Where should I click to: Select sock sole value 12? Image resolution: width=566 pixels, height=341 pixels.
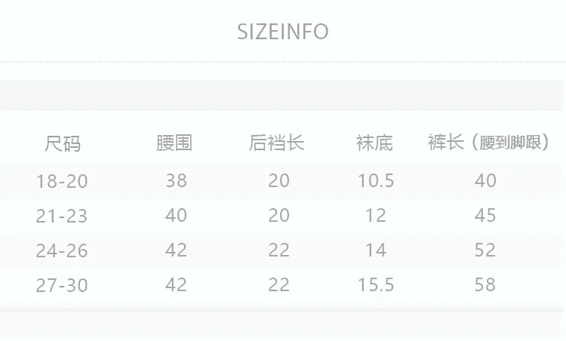[x=376, y=216]
